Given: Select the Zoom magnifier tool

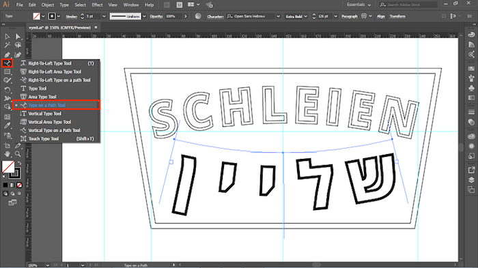Looking at the screenshot, I should (18, 154).
